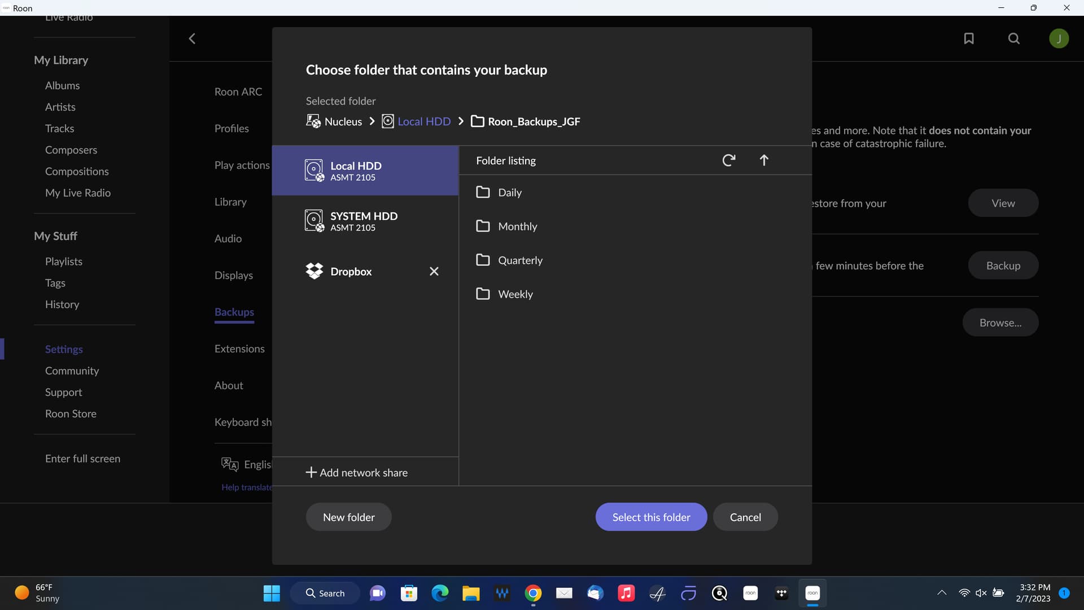Select the Local HDD storage location

click(365, 171)
